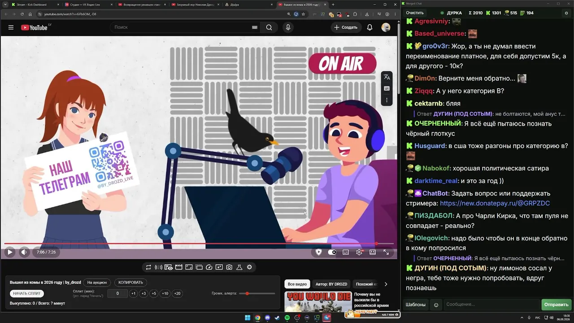Seek on the video progress bar
This screenshot has width=574, height=323.
(x=199, y=244)
